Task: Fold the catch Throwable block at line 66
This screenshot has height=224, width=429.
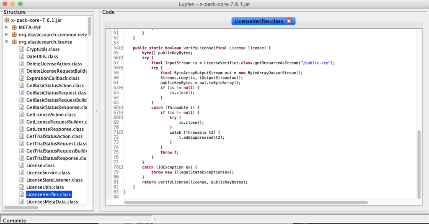Action: pyautogui.click(x=121, y=107)
